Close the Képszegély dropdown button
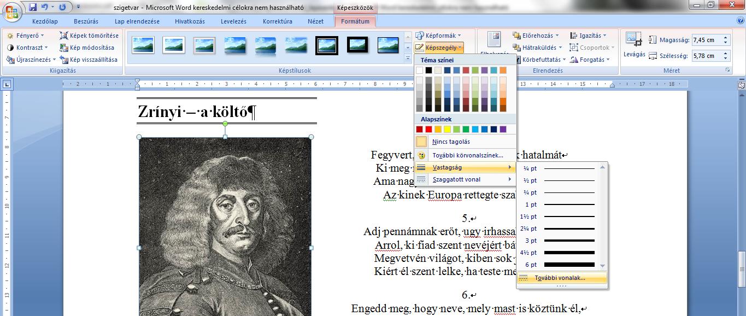Screen dimensions: 746x316 [x=439, y=48]
